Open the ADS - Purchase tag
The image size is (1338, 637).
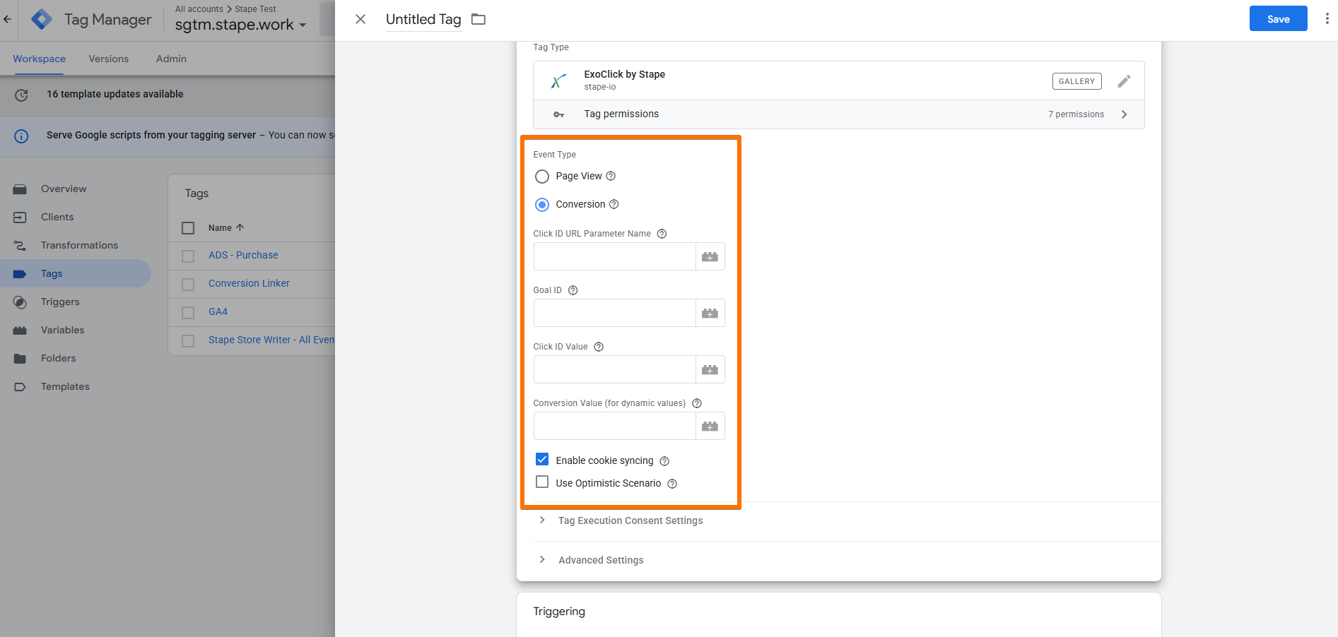(x=243, y=255)
